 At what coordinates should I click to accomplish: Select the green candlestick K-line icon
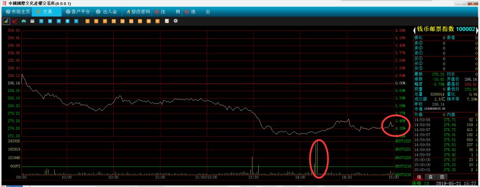click(23, 21)
